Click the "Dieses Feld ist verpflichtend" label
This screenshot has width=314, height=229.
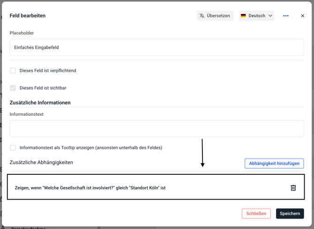coord(48,71)
